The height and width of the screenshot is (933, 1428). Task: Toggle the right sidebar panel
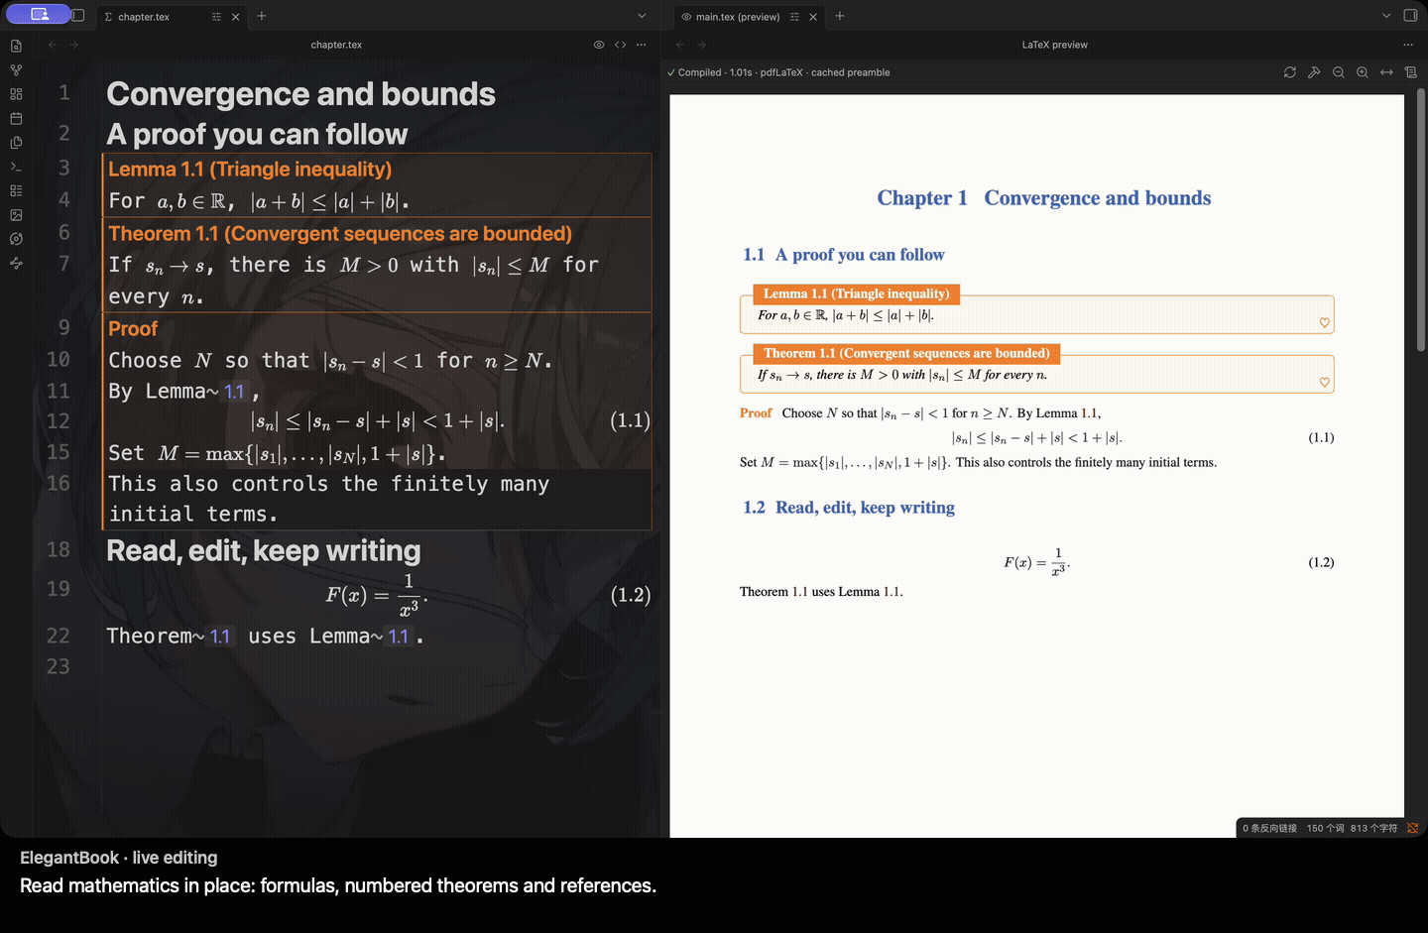[1411, 15]
